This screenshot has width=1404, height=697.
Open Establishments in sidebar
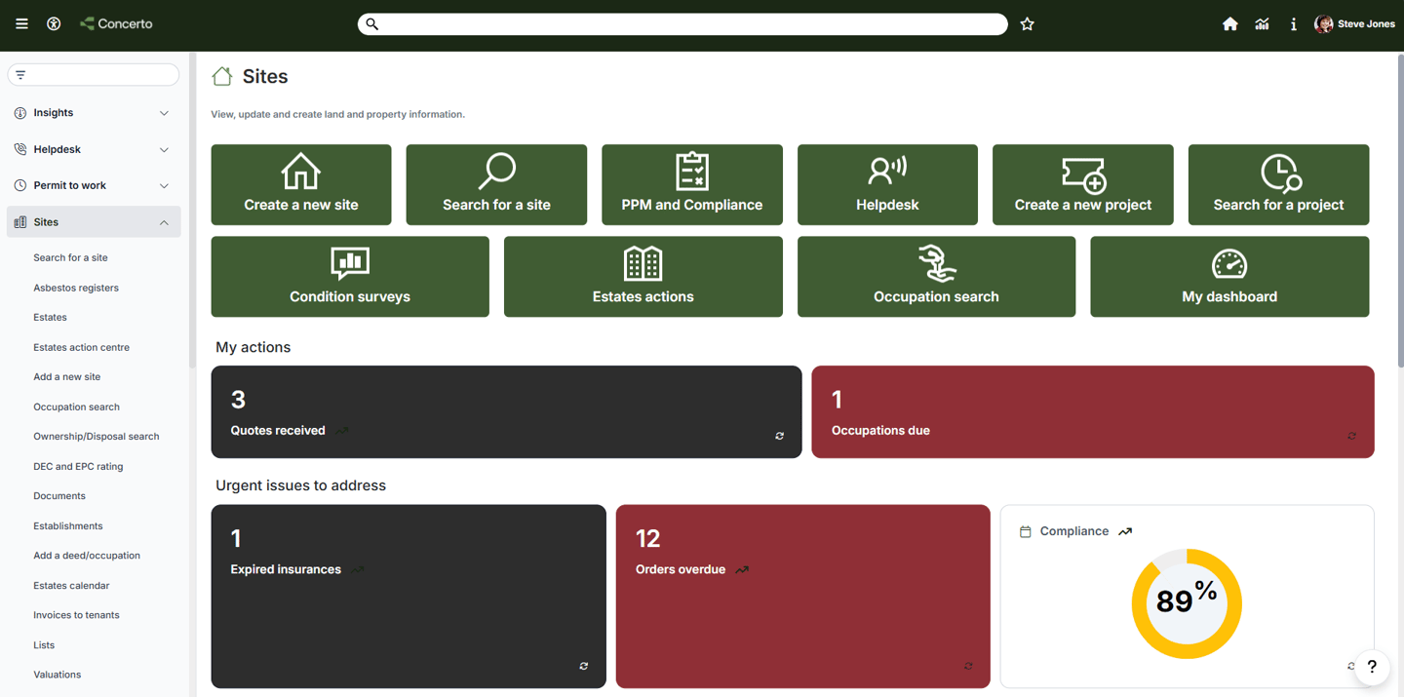coord(67,525)
